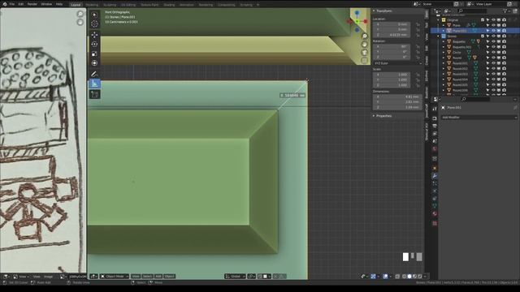Screen dimensions: 520x292
Task: Click the Dimensions X value field
Action: click(397, 97)
